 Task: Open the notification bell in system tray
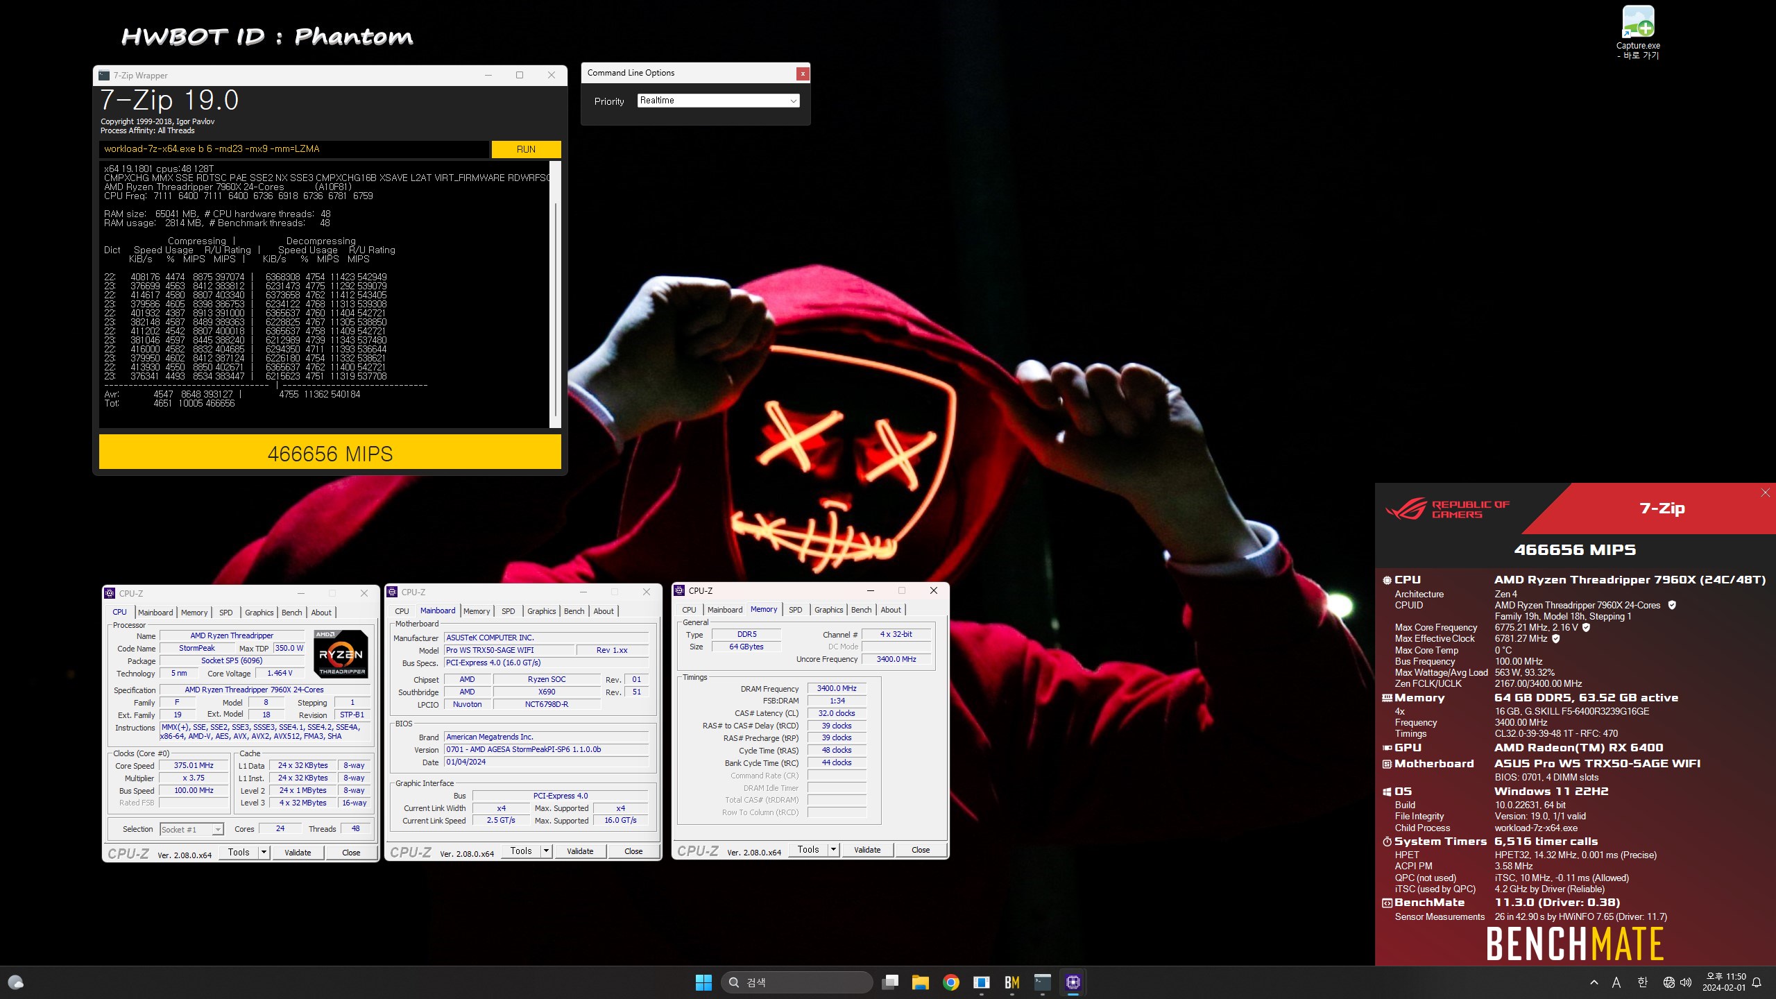coord(1757,982)
